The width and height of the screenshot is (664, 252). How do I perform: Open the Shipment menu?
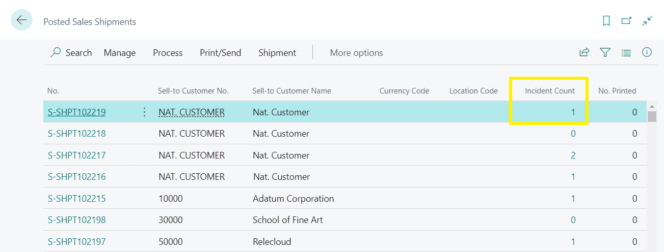pos(277,53)
